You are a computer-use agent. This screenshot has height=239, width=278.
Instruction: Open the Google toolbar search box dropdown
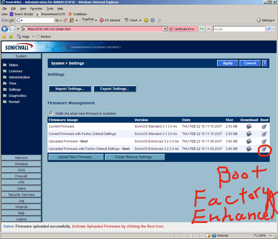tap(22, 20)
